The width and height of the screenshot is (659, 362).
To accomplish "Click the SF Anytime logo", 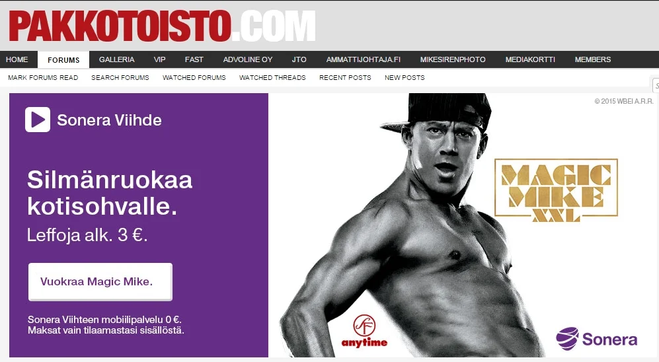I will pos(364,332).
